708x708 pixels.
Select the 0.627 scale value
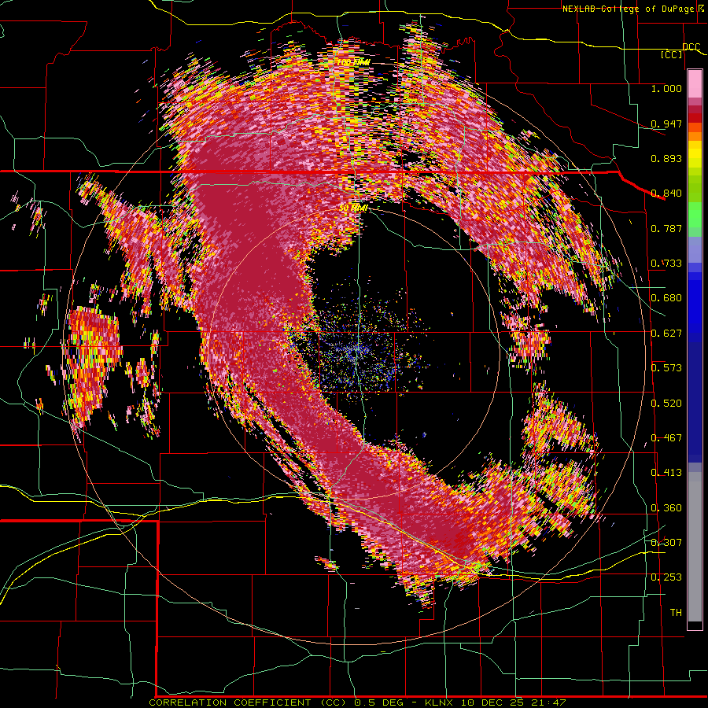(666, 334)
